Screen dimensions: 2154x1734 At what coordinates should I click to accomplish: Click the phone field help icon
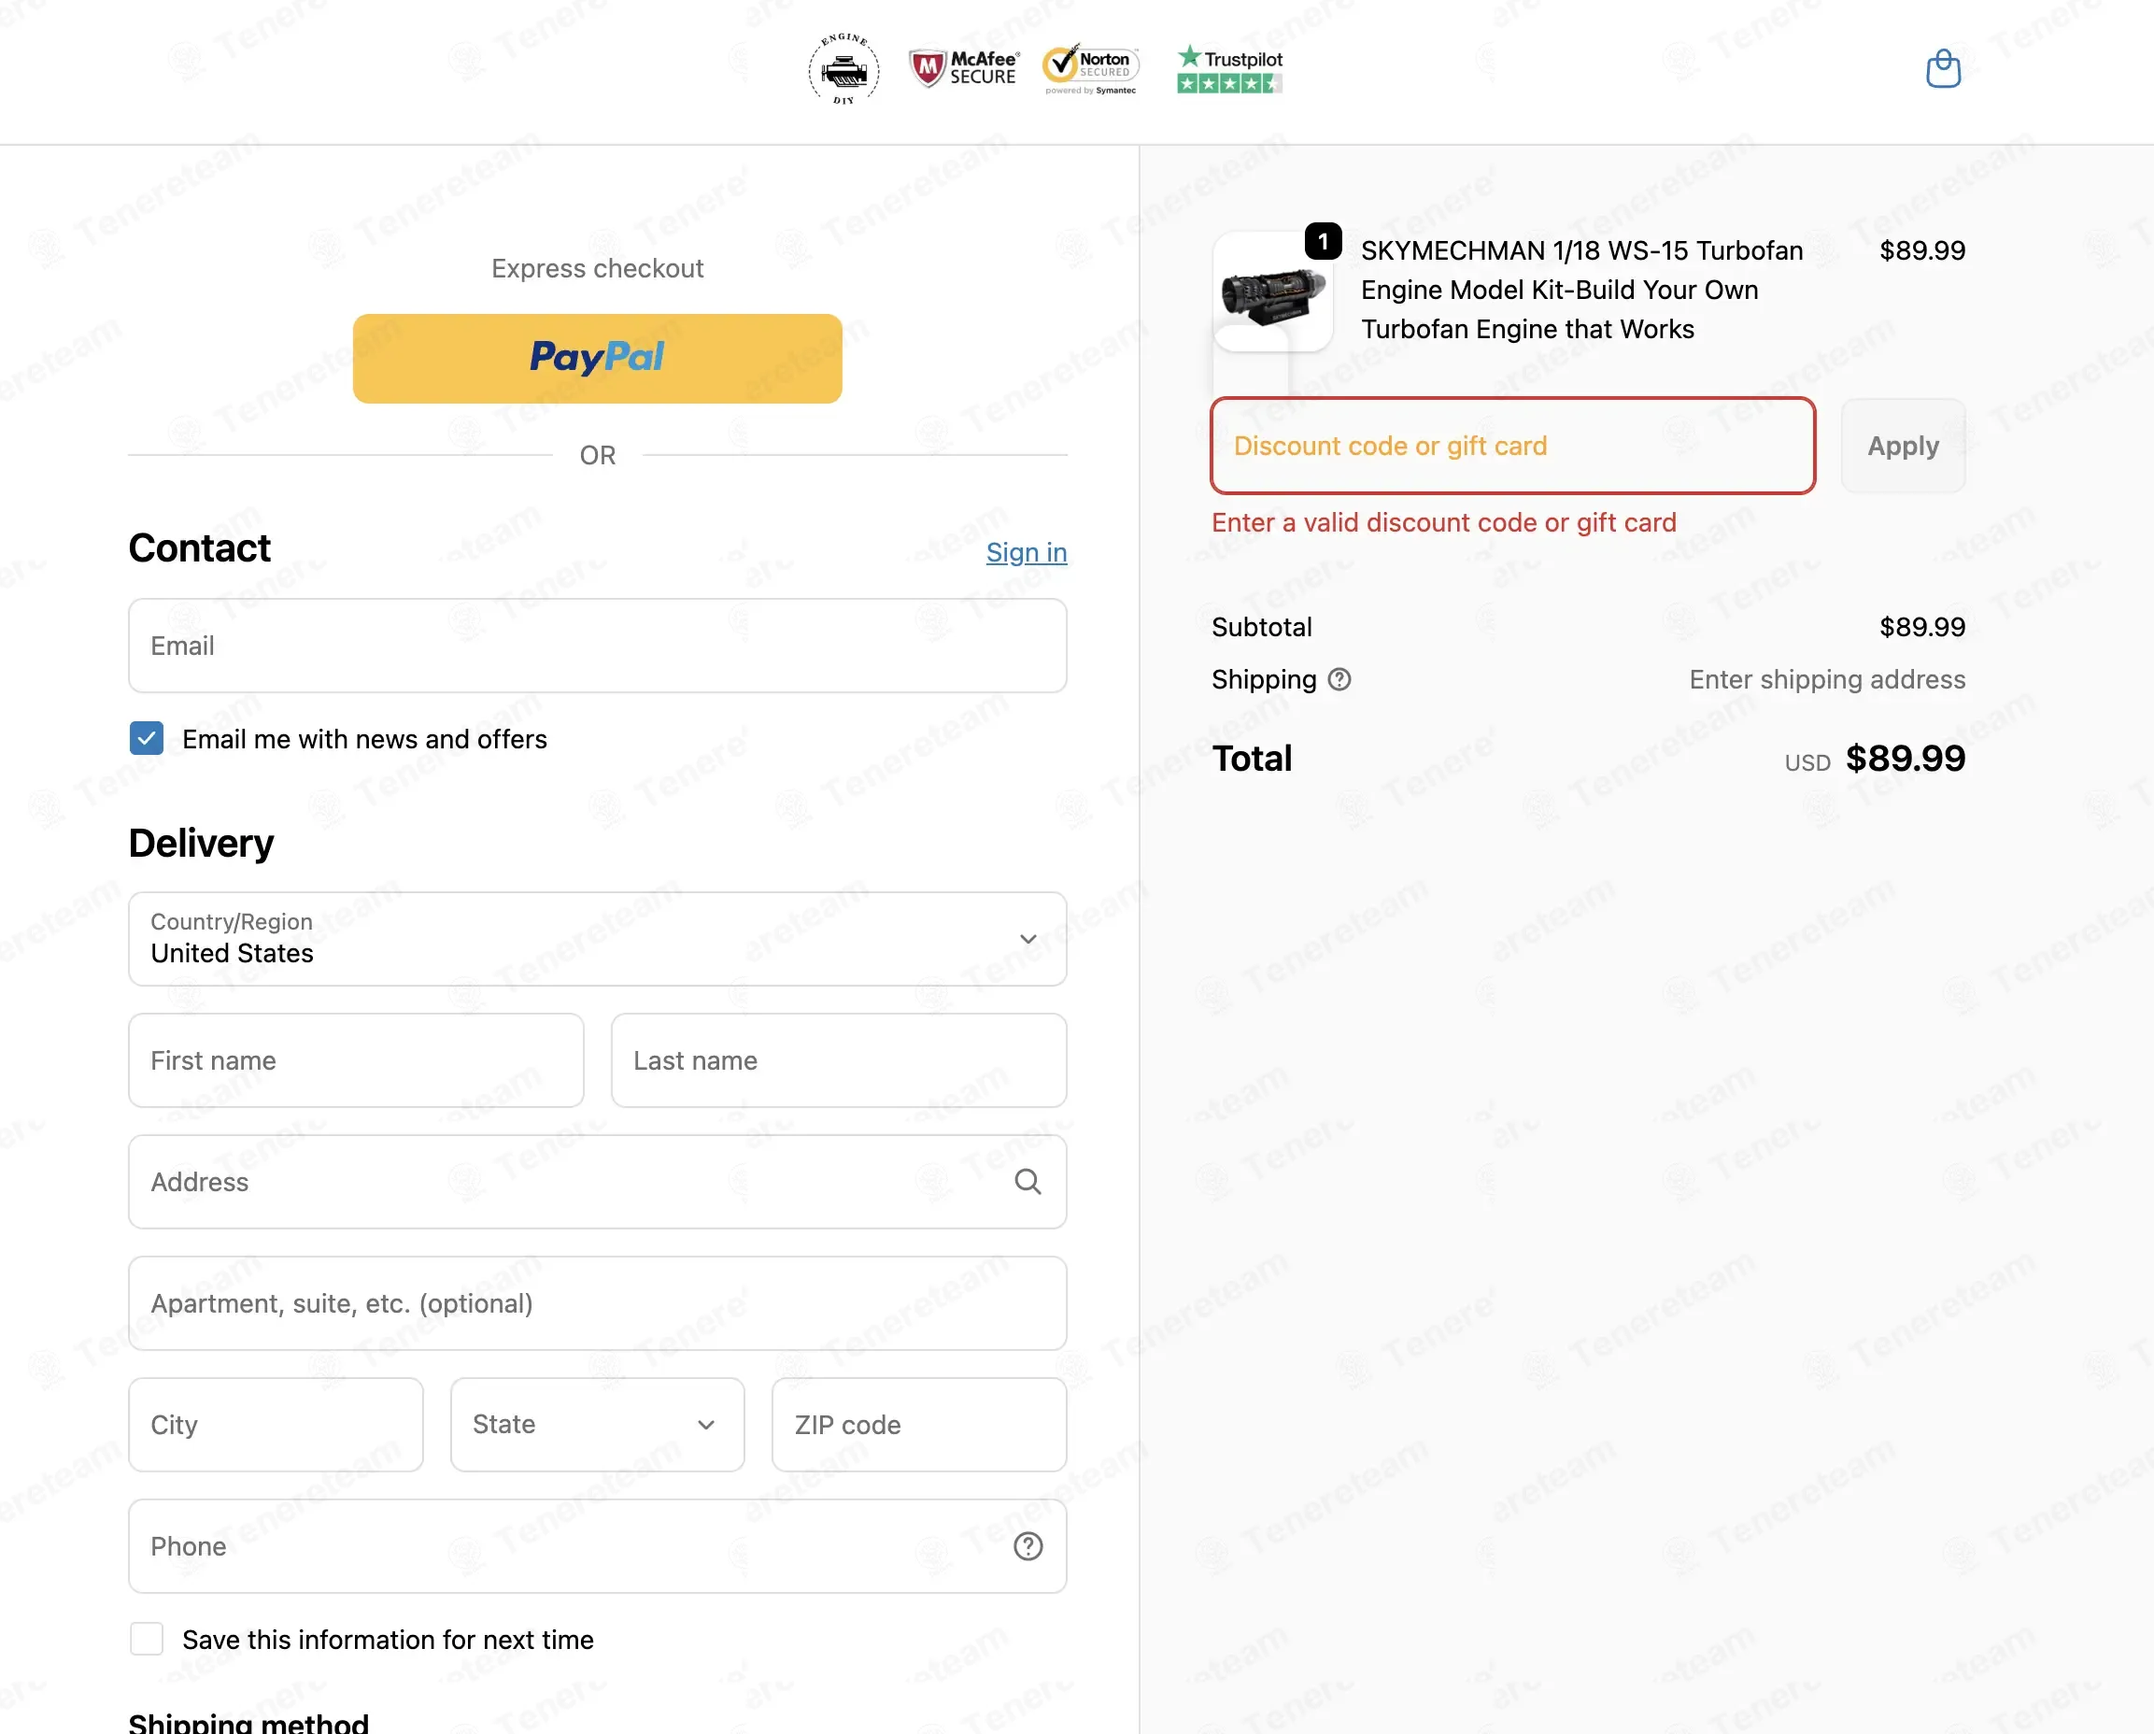click(x=1028, y=1546)
